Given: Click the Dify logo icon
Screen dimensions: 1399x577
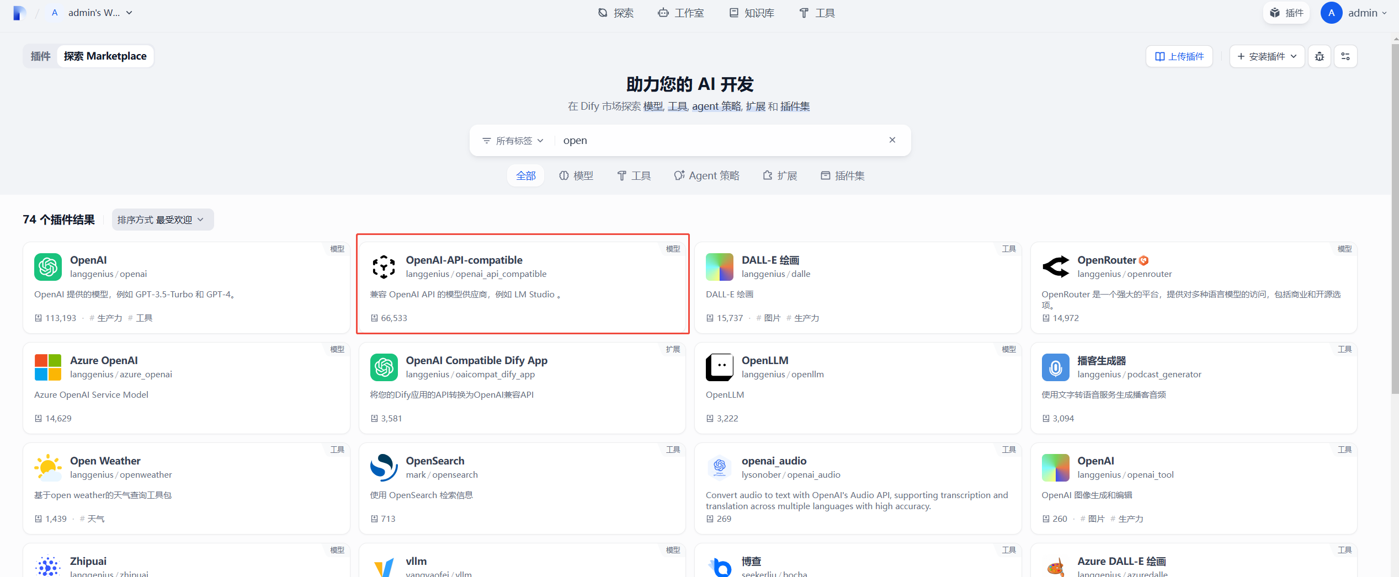Looking at the screenshot, I should pos(19,13).
